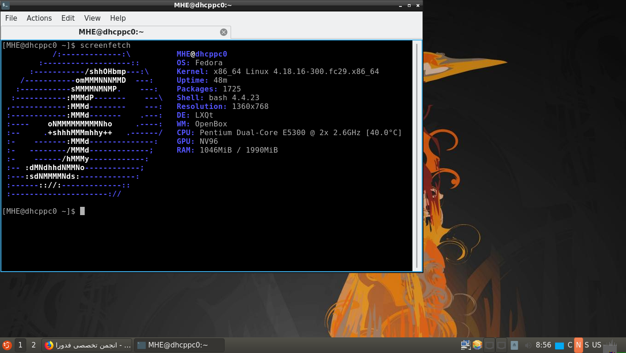Open the package updater tray icon
626x353 pixels.
coord(477,345)
